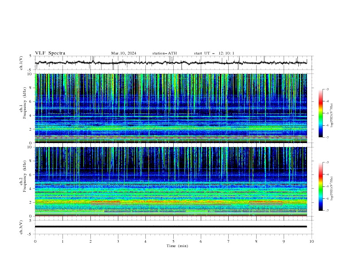
Task: Click the ch.1 spectrogram color scale bar
Action: tap(321, 113)
